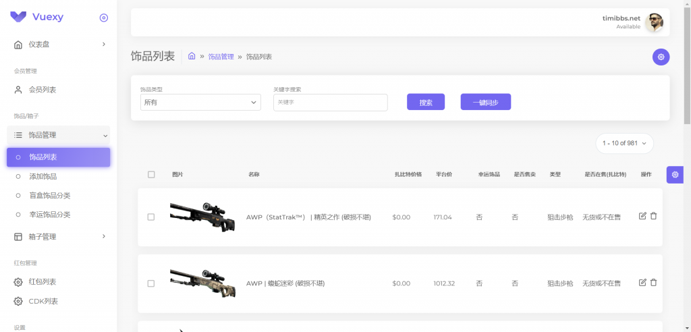Focus the 关键字 search input field
691x332 pixels.
pos(331,103)
